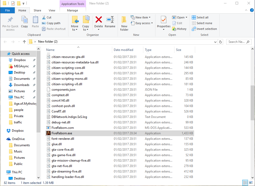Sort by the Type column header
This screenshot has width=255, height=186.
tap(159, 50)
